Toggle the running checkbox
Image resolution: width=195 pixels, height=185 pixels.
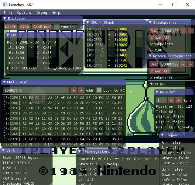point(56,27)
